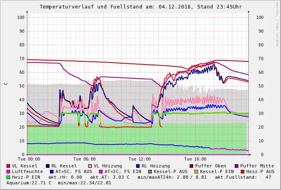The width and height of the screenshot is (281, 190).
Task: Click the red VL Kessel legend swatch
Action: (x=8, y=166)
